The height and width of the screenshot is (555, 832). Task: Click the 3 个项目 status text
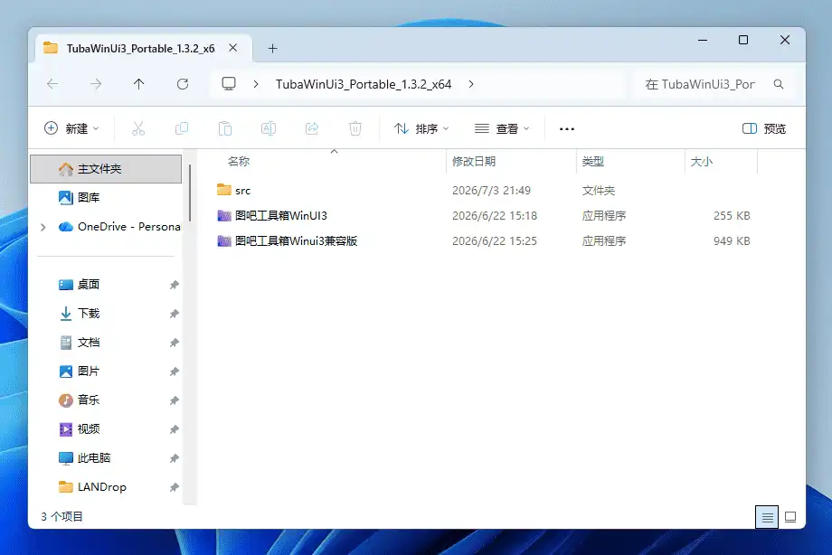[61, 517]
